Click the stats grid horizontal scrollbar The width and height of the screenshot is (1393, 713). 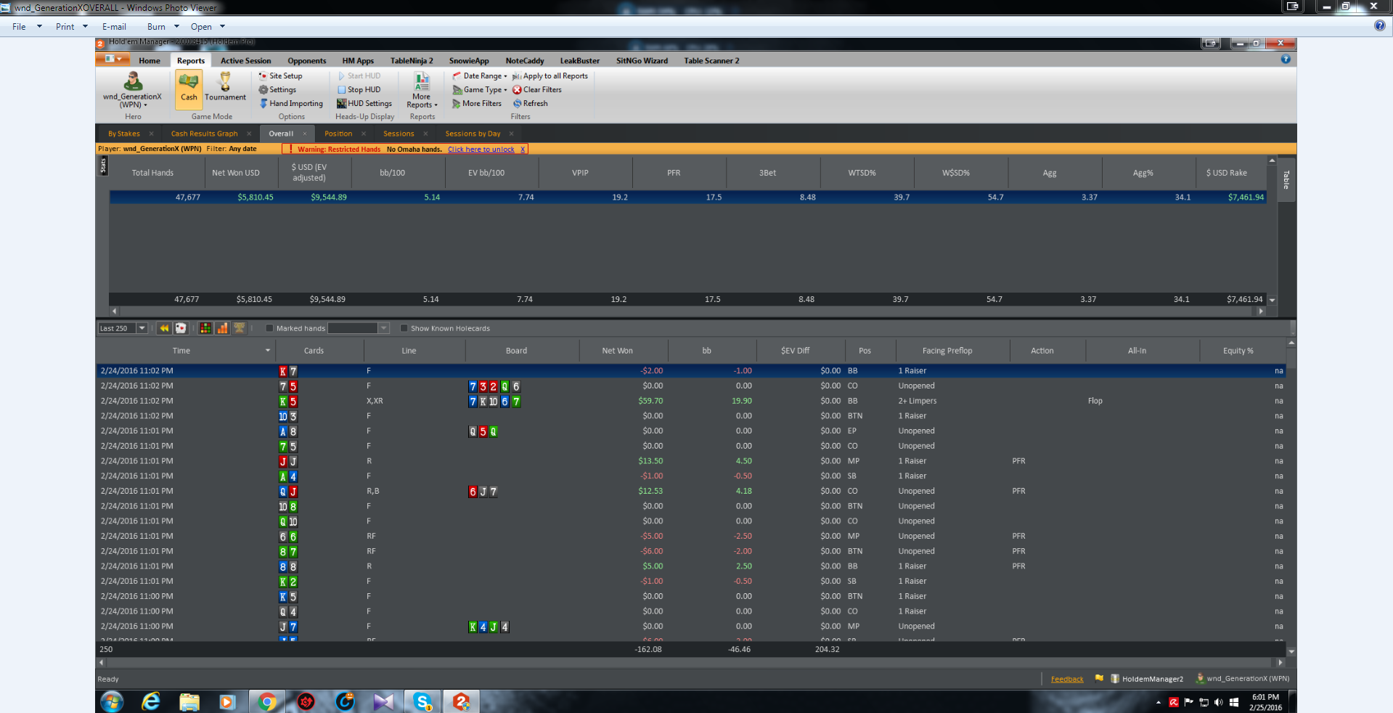click(x=688, y=311)
